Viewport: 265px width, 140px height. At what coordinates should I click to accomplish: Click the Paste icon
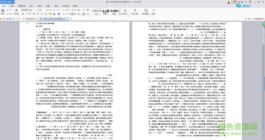click(x=4, y=12)
